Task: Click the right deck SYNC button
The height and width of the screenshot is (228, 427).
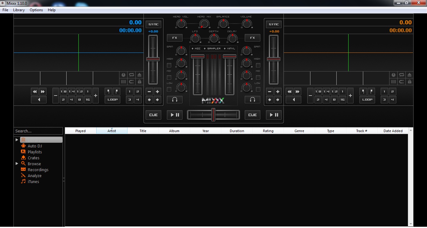Action: (x=274, y=24)
